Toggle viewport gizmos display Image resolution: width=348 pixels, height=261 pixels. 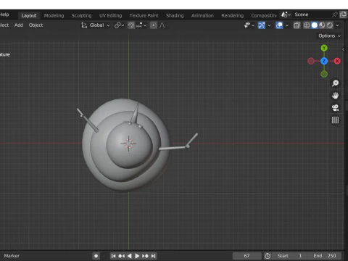262,25
